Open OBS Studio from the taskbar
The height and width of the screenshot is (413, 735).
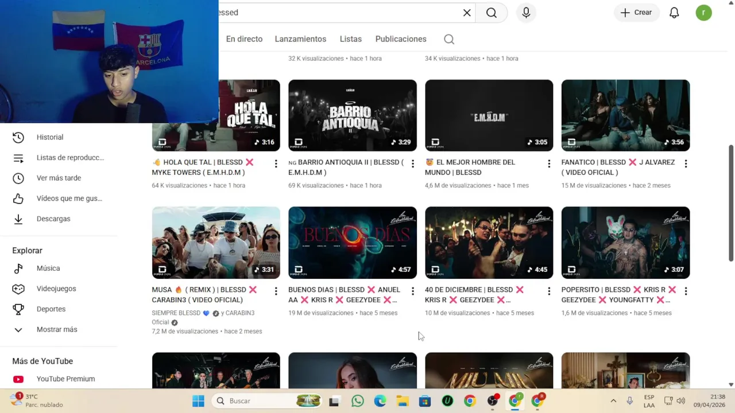(x=492, y=401)
